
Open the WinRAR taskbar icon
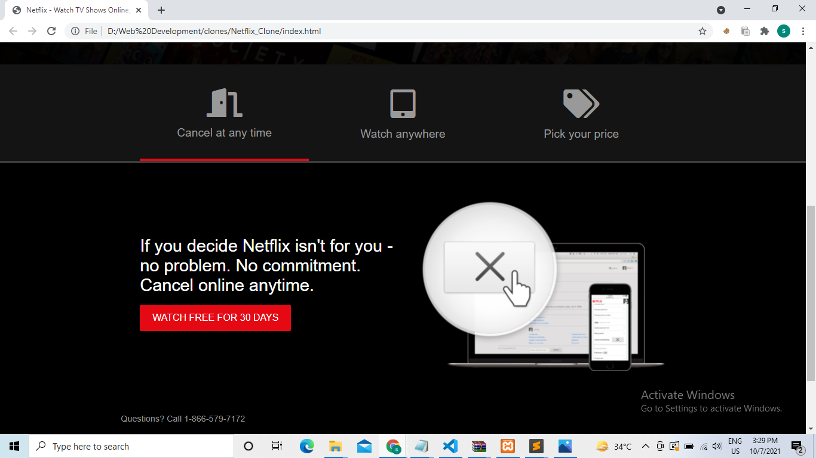(x=478, y=445)
